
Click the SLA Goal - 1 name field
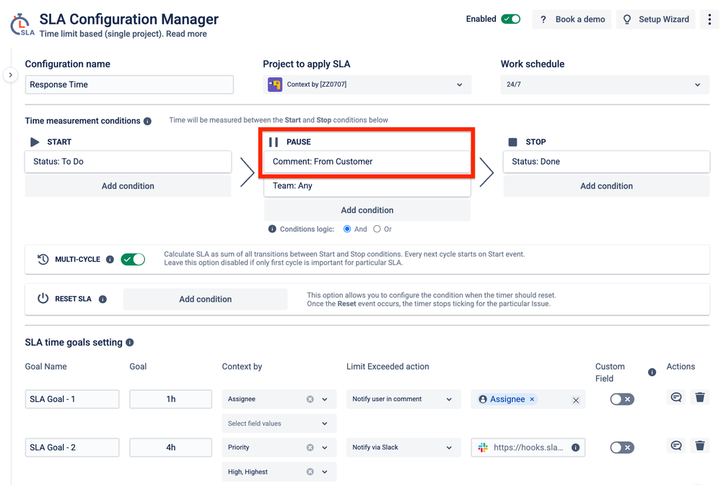coord(72,400)
